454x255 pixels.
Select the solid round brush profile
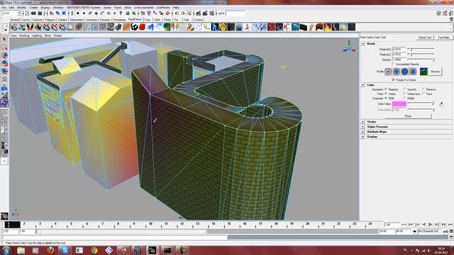405,72
